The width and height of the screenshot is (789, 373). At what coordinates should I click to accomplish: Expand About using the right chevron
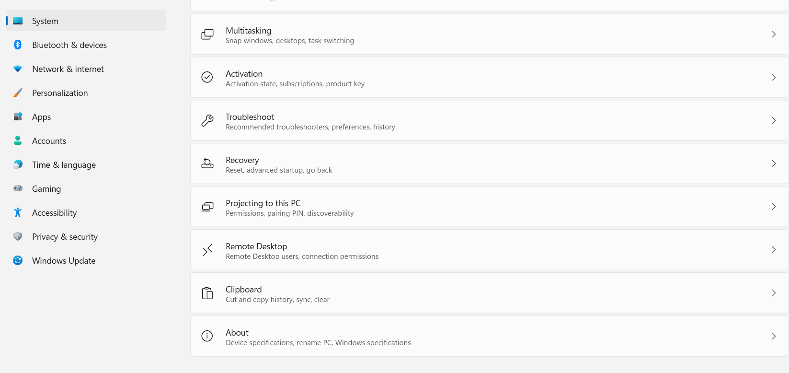pyautogui.click(x=774, y=336)
